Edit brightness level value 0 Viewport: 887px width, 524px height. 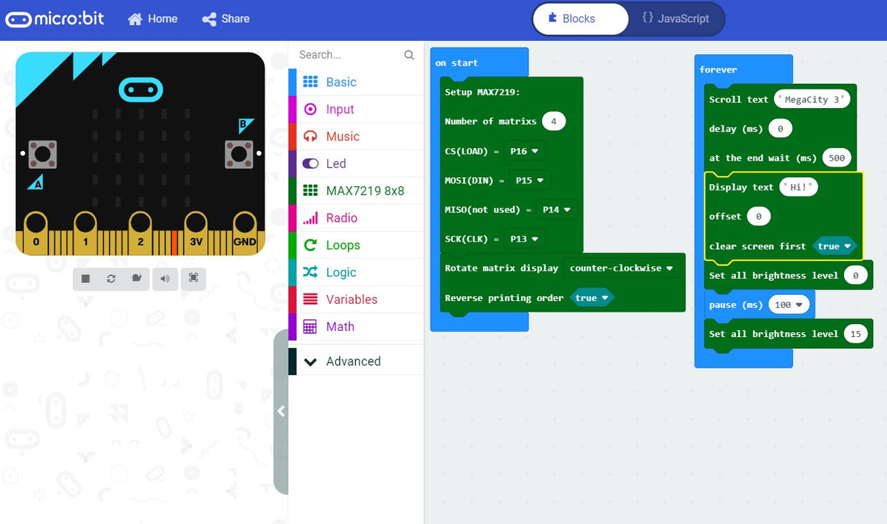(x=856, y=275)
